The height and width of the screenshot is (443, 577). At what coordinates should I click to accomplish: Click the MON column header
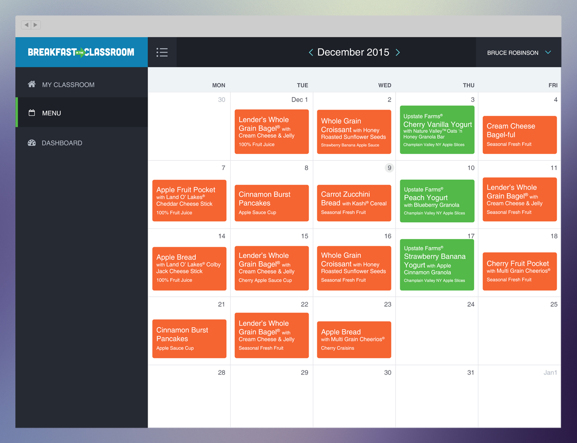pos(219,85)
